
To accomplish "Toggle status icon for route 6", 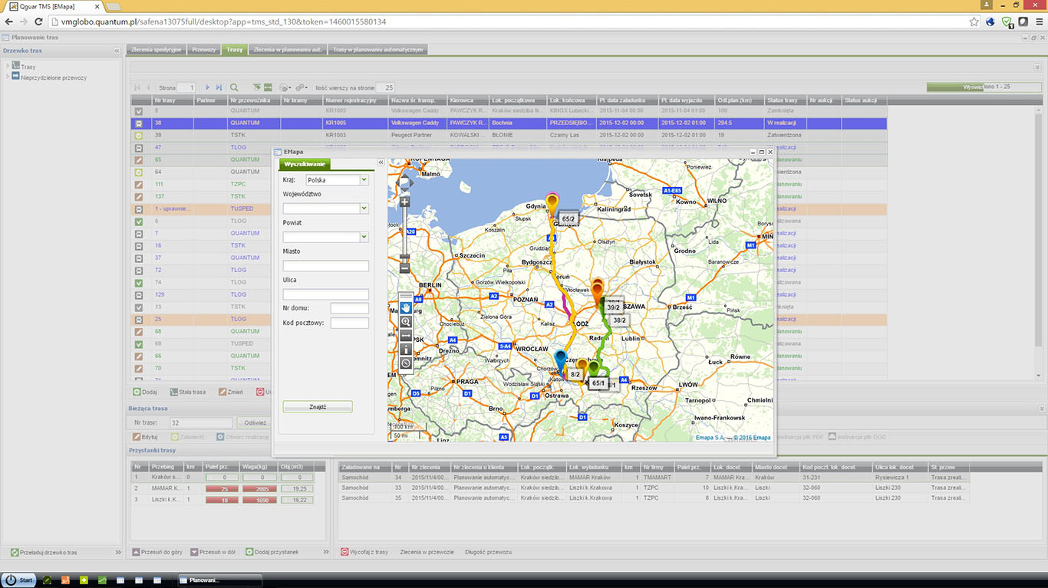I will tap(138, 221).
